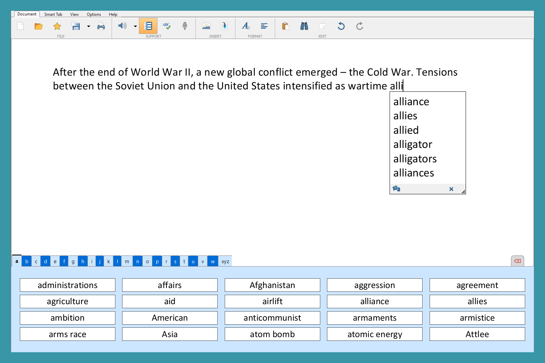Screen dimensions: 545x363
Task: Click the 123 numbering icon in popup
Action: pyautogui.click(x=396, y=189)
